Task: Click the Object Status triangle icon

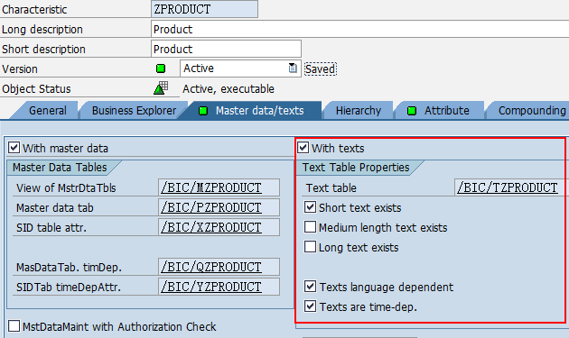Action: (161, 88)
